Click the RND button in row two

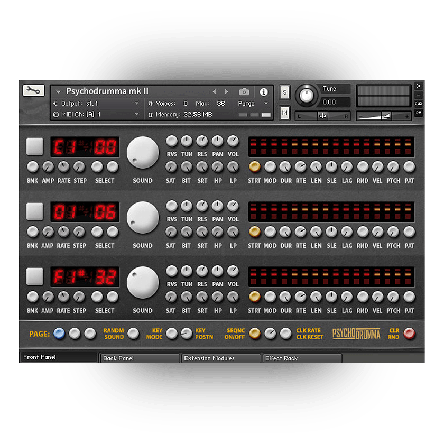pyautogui.click(x=363, y=232)
